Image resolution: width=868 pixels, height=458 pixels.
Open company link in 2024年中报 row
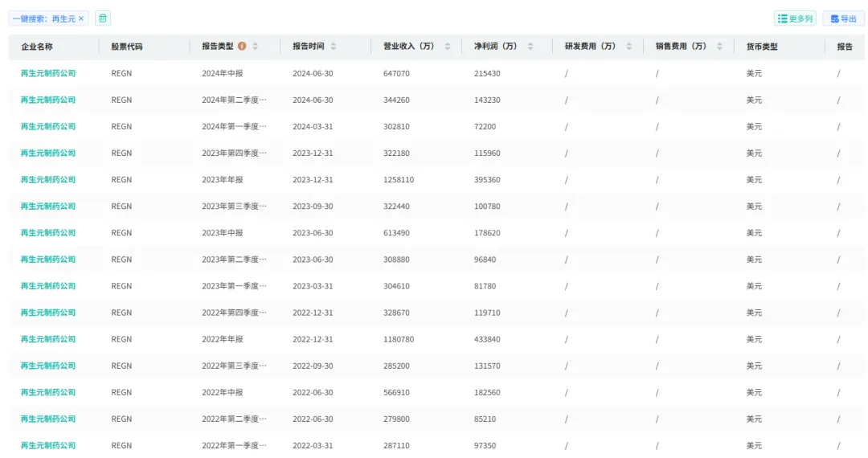48,74
